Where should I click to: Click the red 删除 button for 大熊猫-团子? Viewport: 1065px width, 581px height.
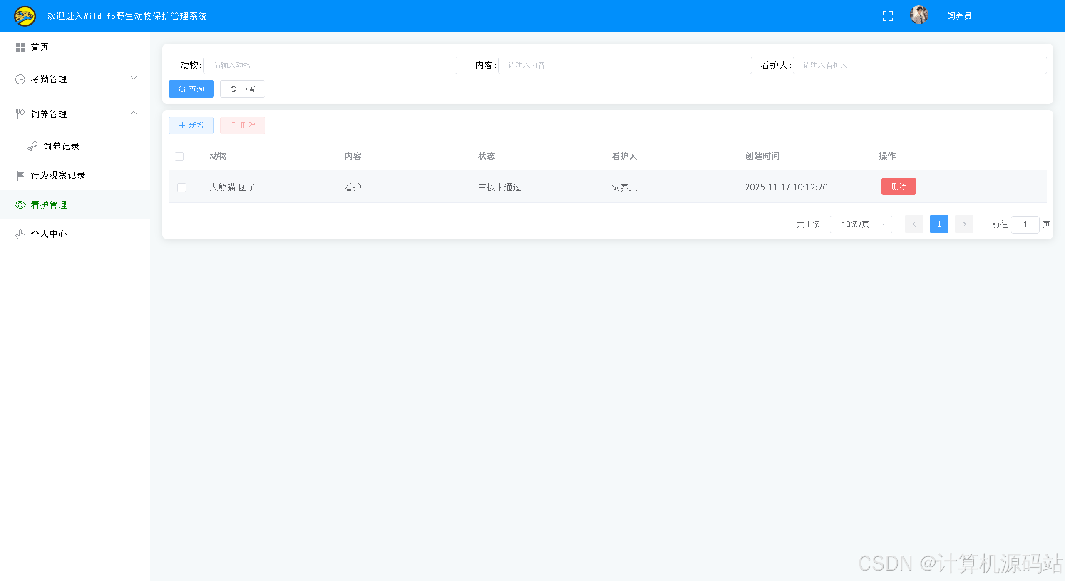(x=899, y=187)
